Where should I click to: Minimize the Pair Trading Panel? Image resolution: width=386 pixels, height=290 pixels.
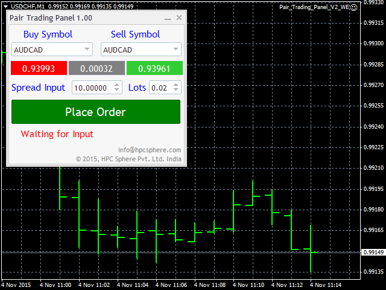[168, 18]
